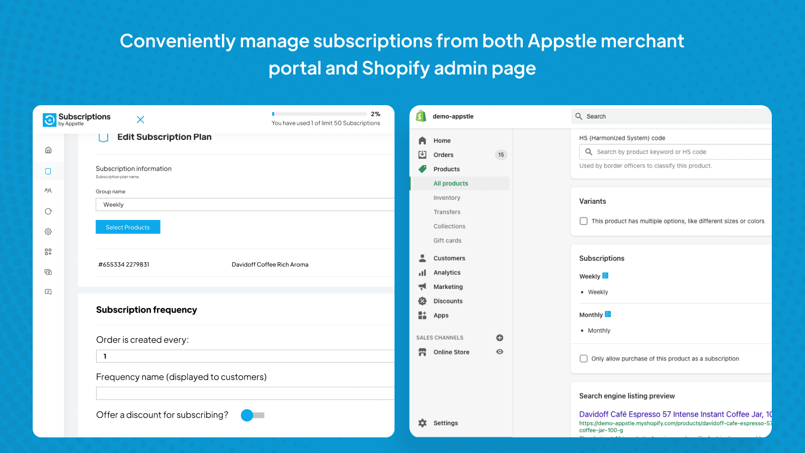The width and height of the screenshot is (805, 453).
Task: Click the Select Products button
Action: coord(128,226)
